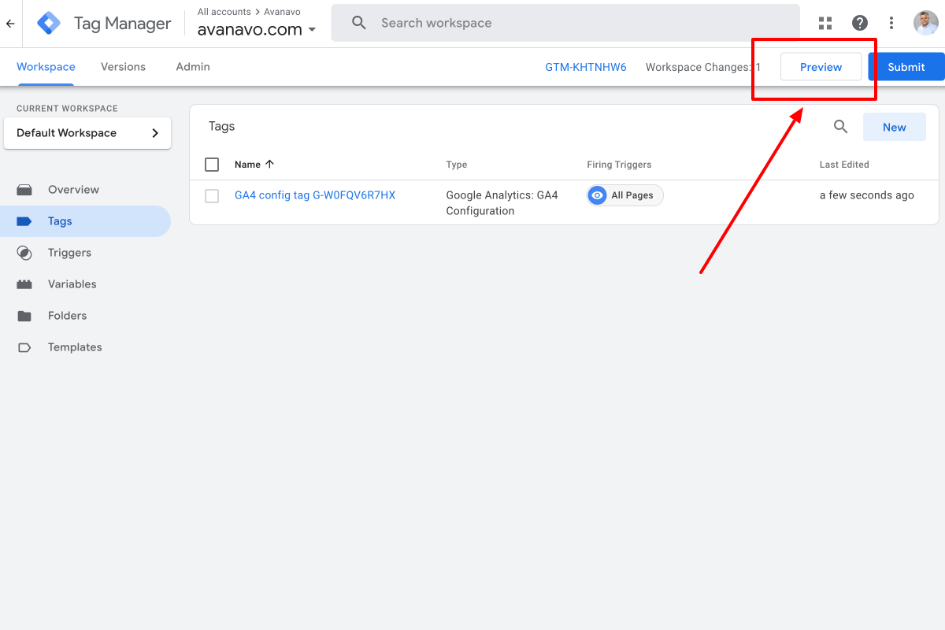The image size is (945, 630).
Task: Open the three-dot overflow menu
Action: (x=891, y=23)
